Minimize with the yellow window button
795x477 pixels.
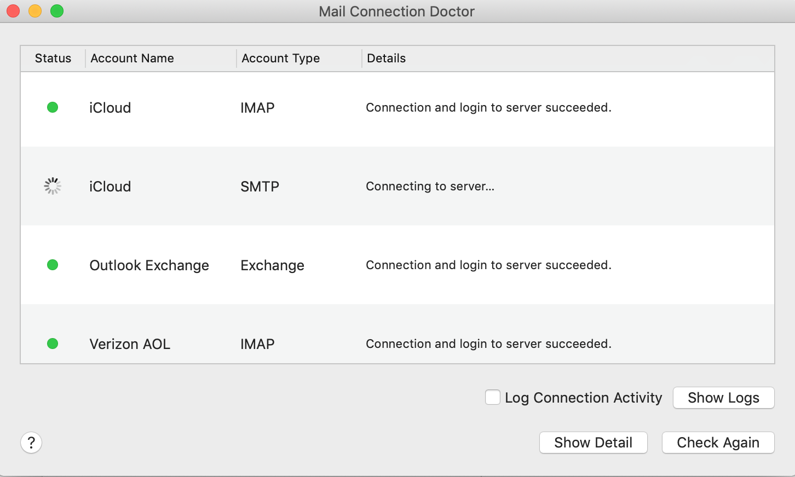[35, 11]
